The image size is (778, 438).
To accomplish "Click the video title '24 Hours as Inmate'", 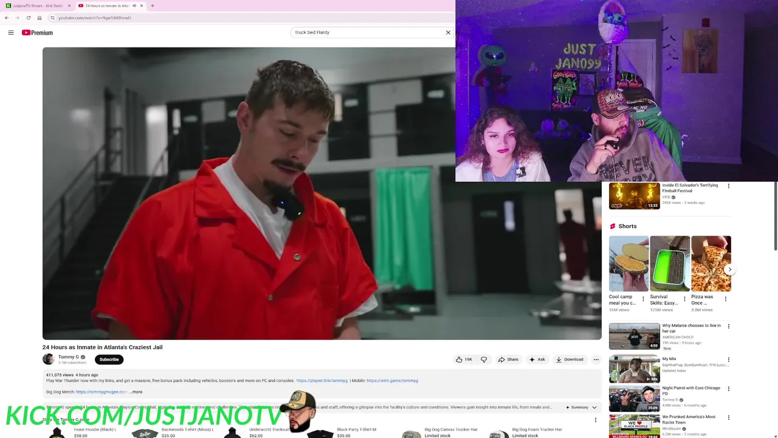I will [x=103, y=347].
